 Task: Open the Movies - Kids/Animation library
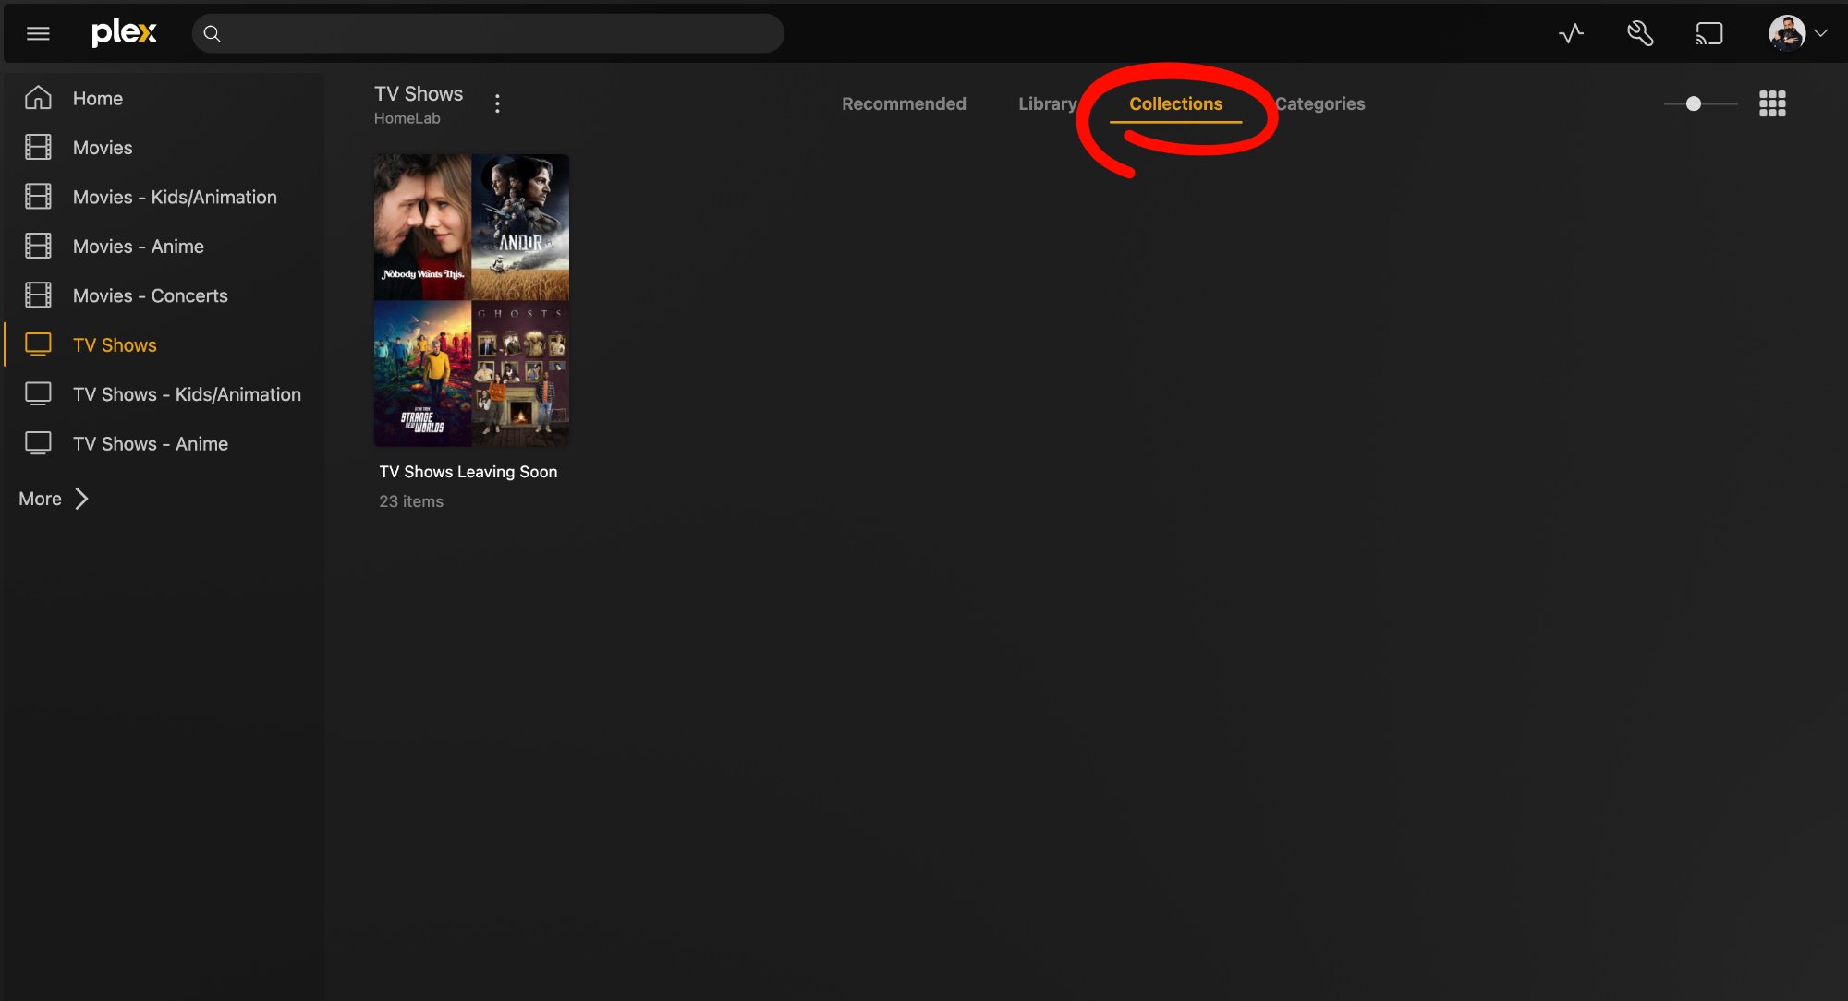click(x=175, y=197)
